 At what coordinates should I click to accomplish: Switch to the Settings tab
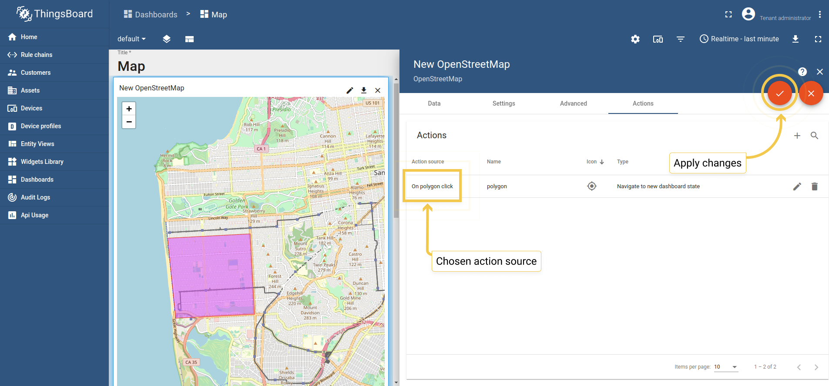pos(504,103)
